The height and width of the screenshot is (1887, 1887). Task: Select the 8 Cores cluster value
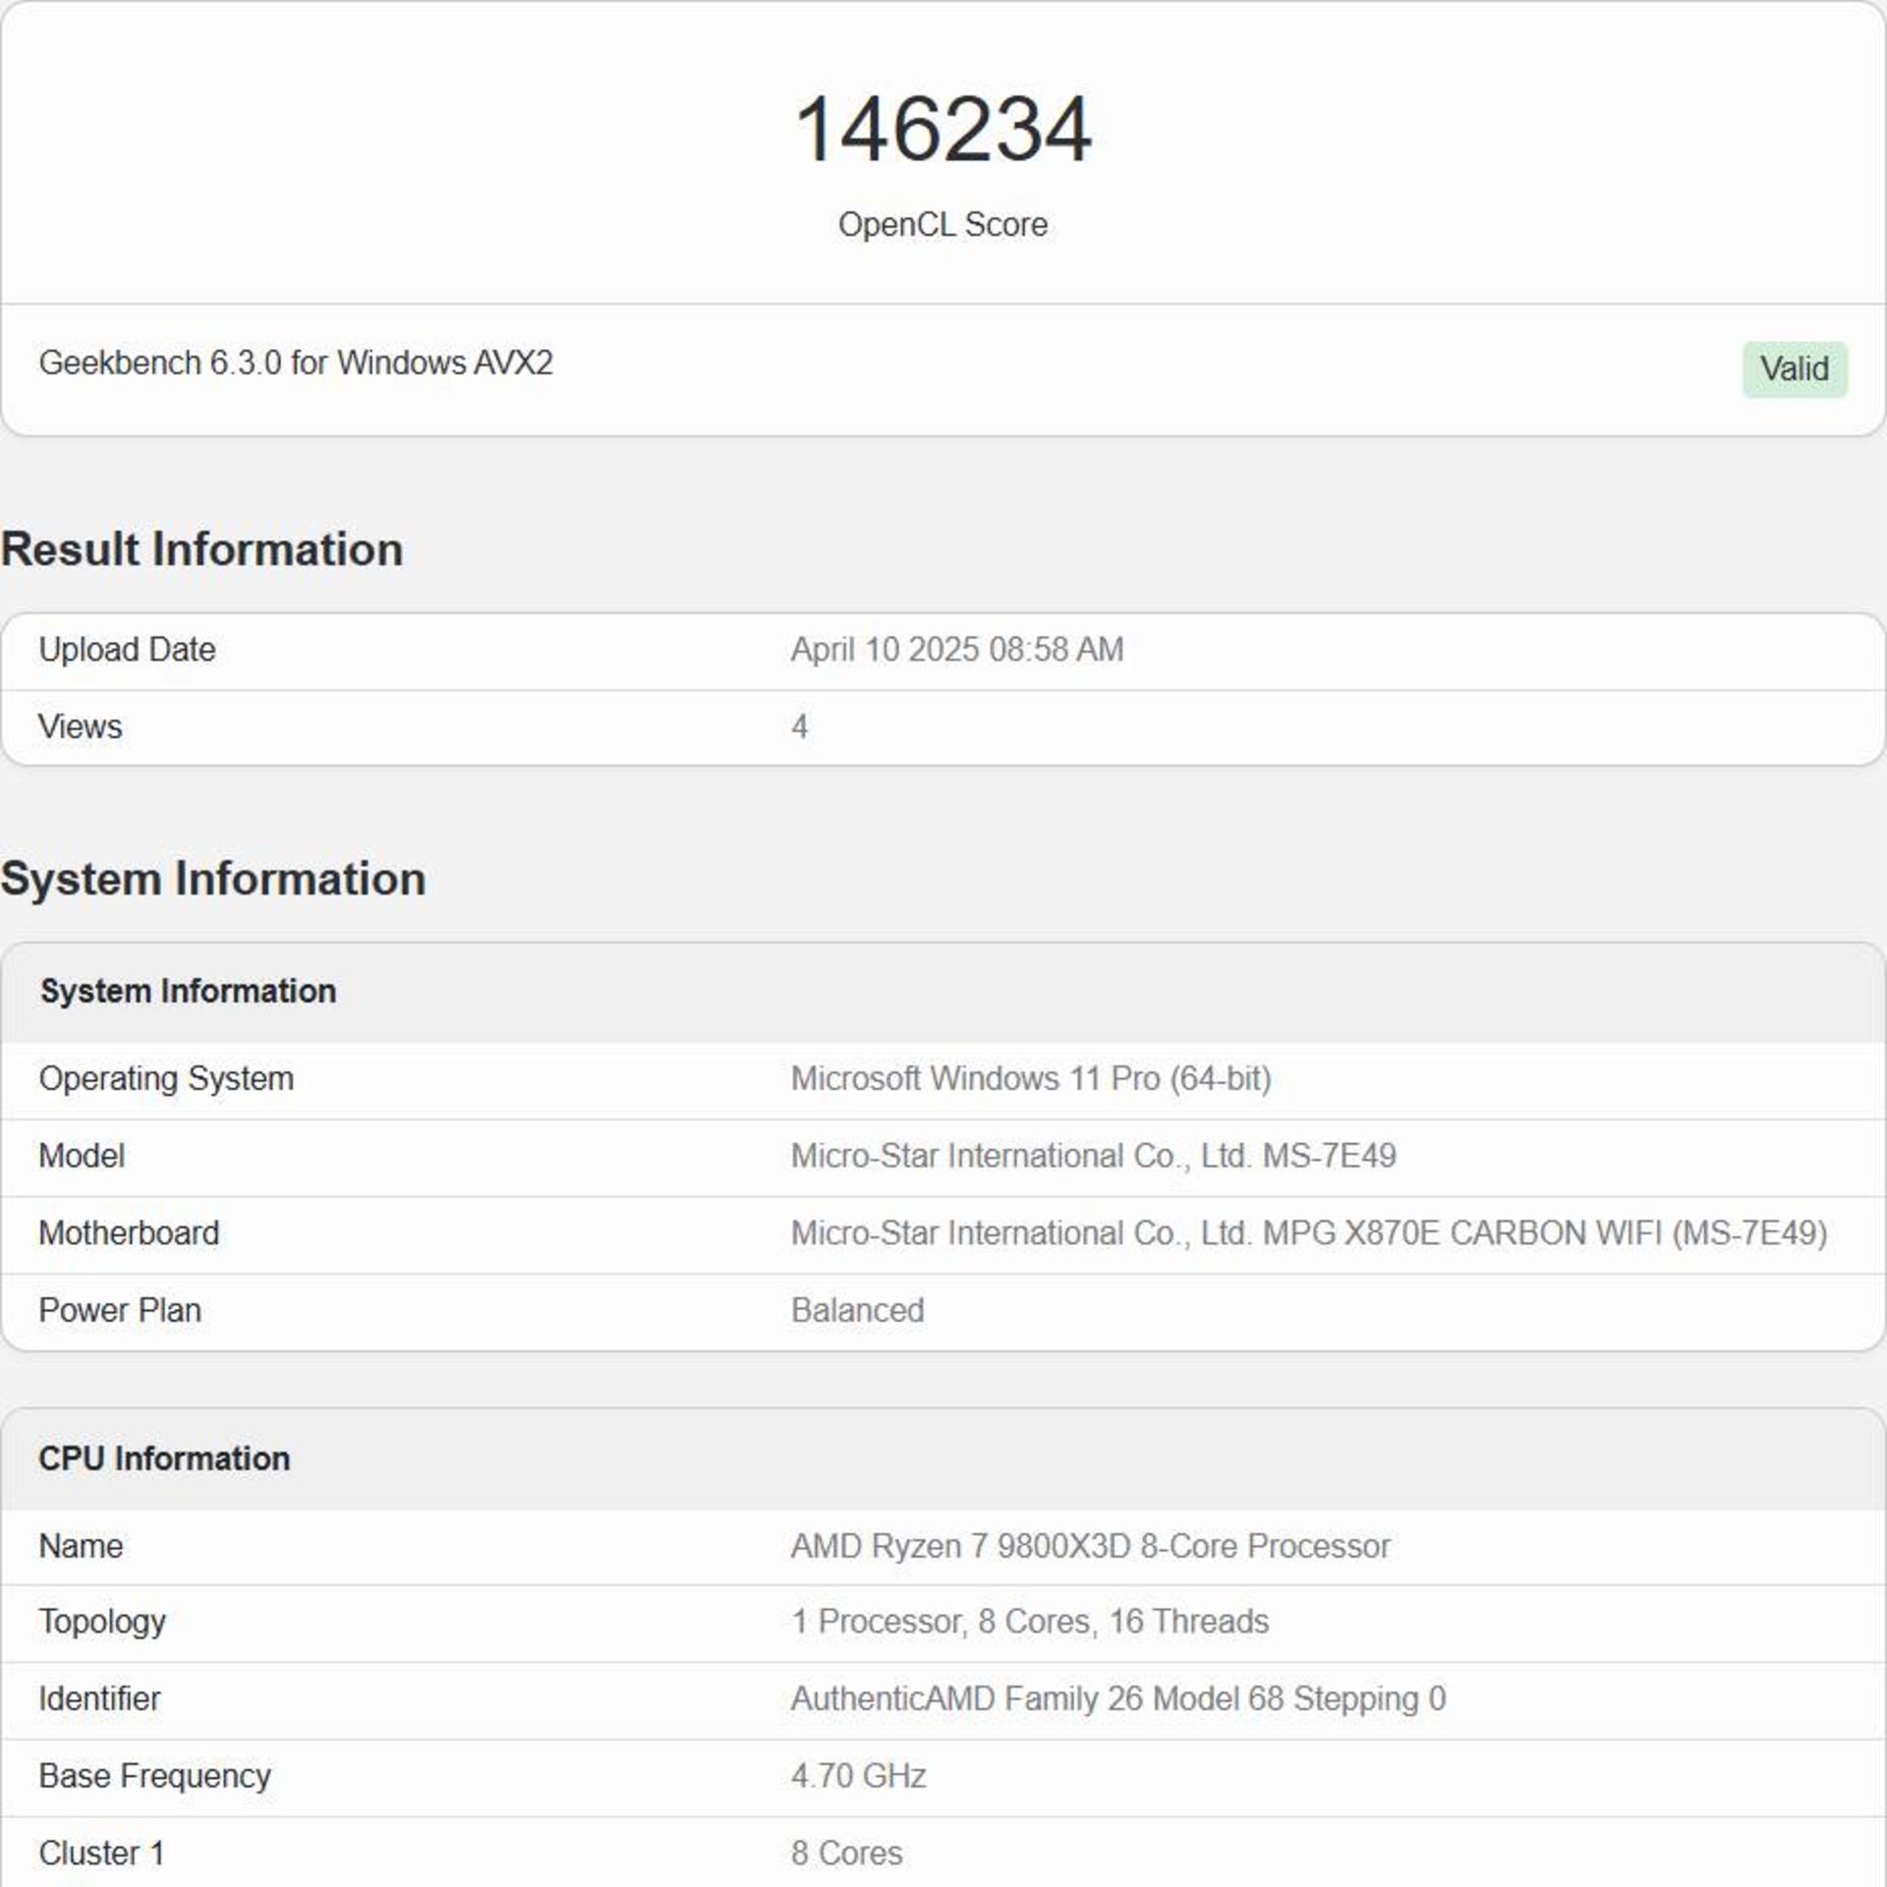(847, 1853)
